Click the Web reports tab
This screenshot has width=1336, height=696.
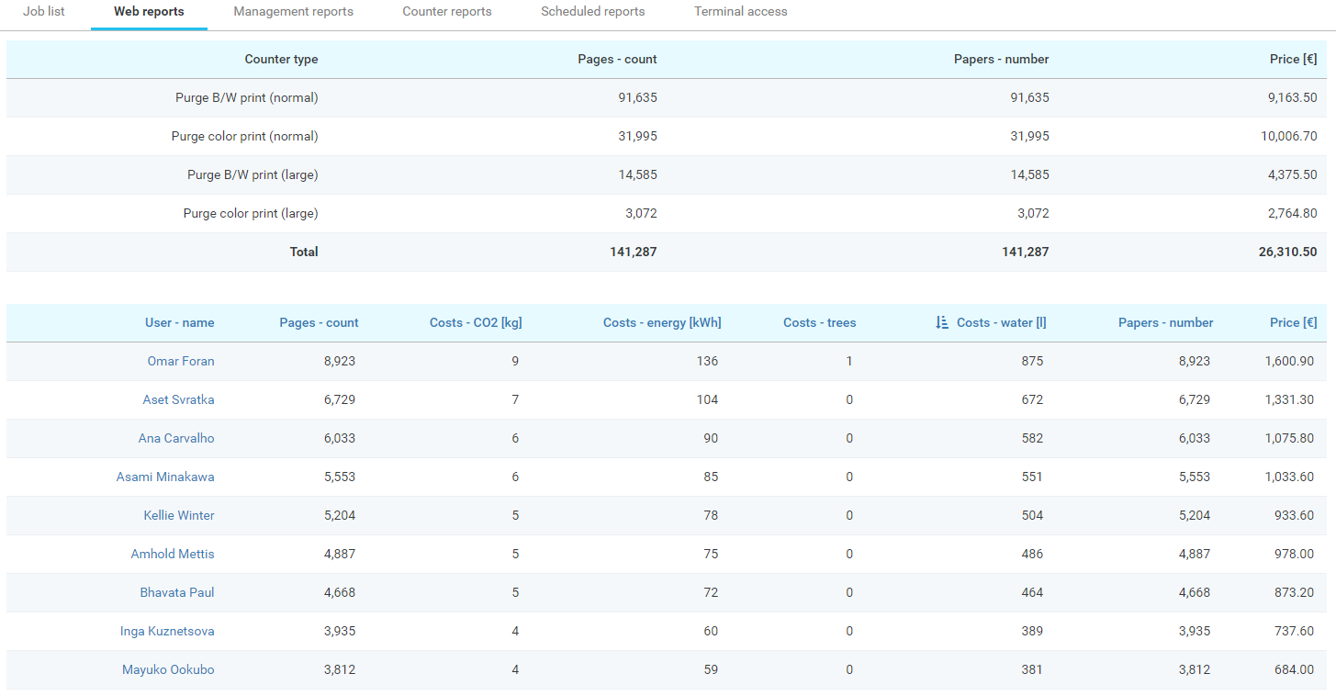(149, 12)
